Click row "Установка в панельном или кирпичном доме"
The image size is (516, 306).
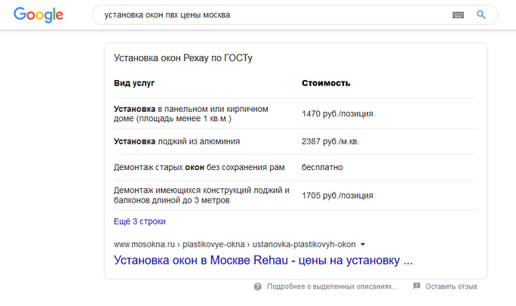[296, 114]
